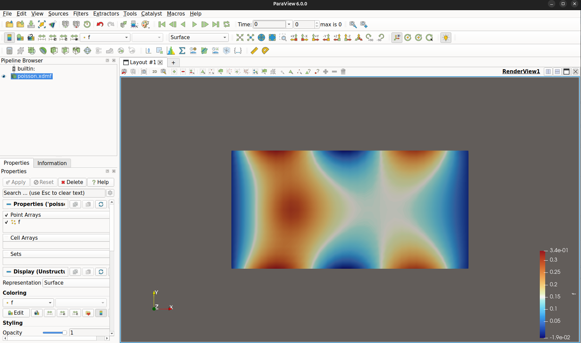Click the Reset Session circular icon
581x343 pixels.
click(87, 24)
